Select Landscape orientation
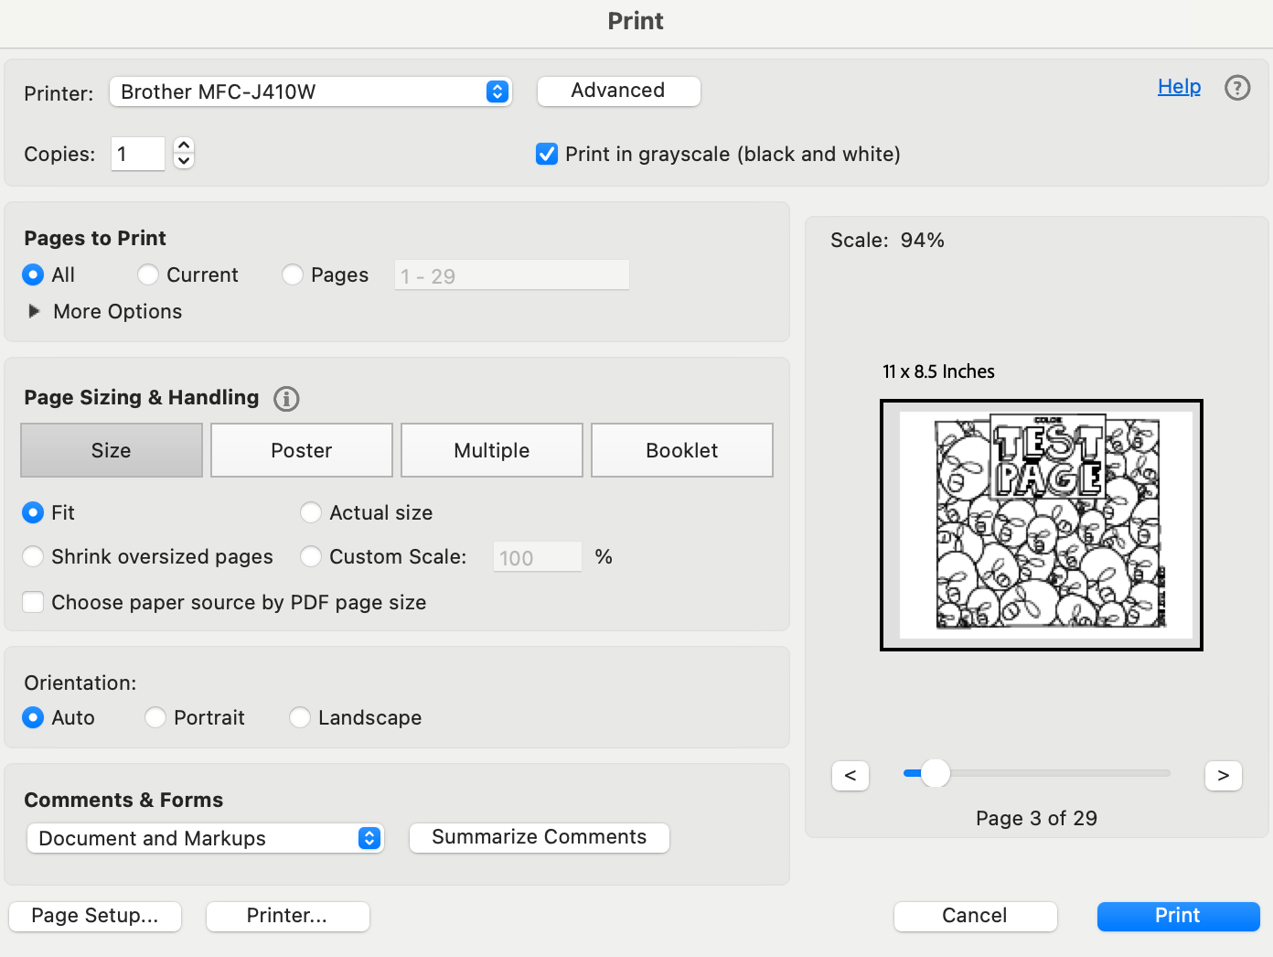This screenshot has width=1273, height=957. (300, 717)
